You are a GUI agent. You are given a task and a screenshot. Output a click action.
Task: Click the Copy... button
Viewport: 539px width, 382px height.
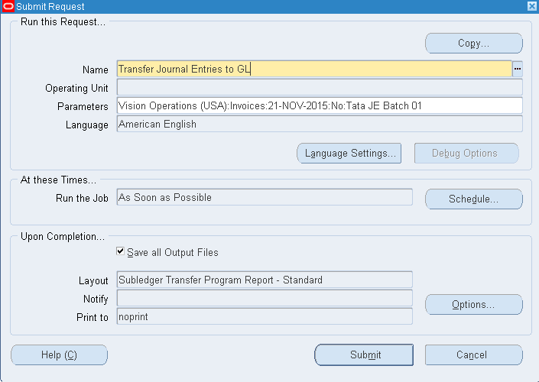[473, 44]
